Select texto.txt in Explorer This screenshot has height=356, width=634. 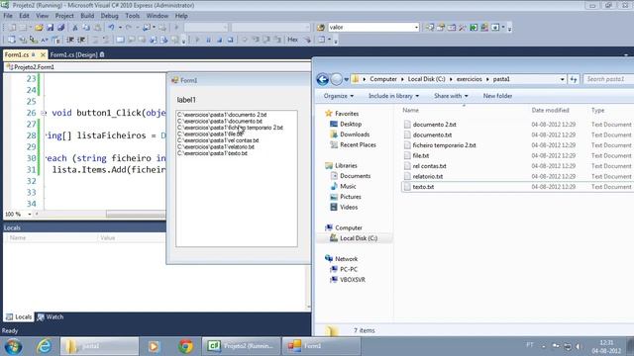coord(423,187)
